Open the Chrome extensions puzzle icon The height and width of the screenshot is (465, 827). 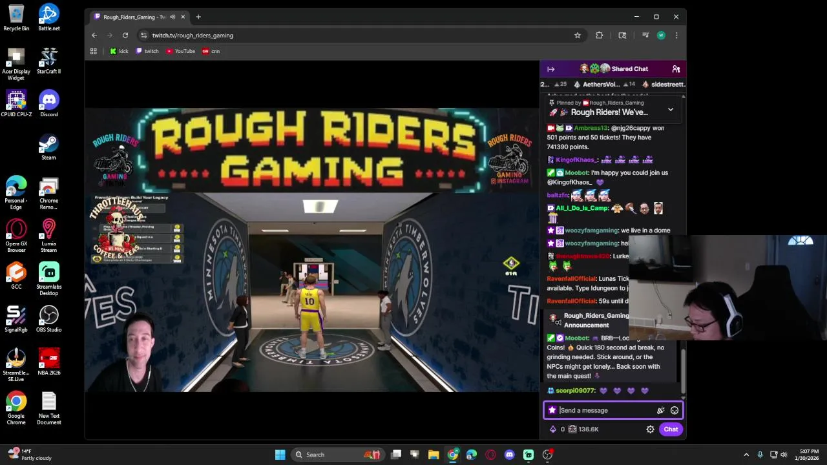pyautogui.click(x=600, y=36)
